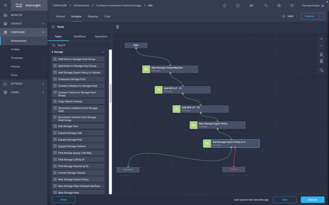Collapse the Tools panel icon
Viewport: 329px width, 205px height.
click(x=53, y=27)
